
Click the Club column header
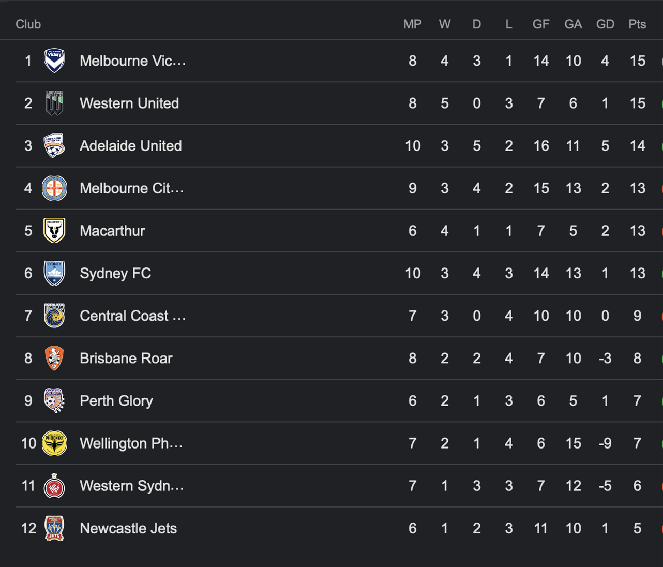(28, 24)
